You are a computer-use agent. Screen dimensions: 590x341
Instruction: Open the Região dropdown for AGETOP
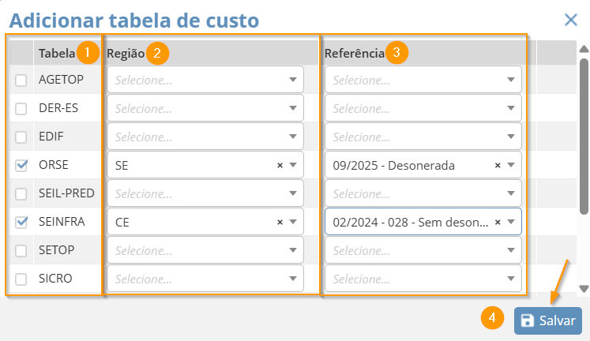pyautogui.click(x=205, y=80)
